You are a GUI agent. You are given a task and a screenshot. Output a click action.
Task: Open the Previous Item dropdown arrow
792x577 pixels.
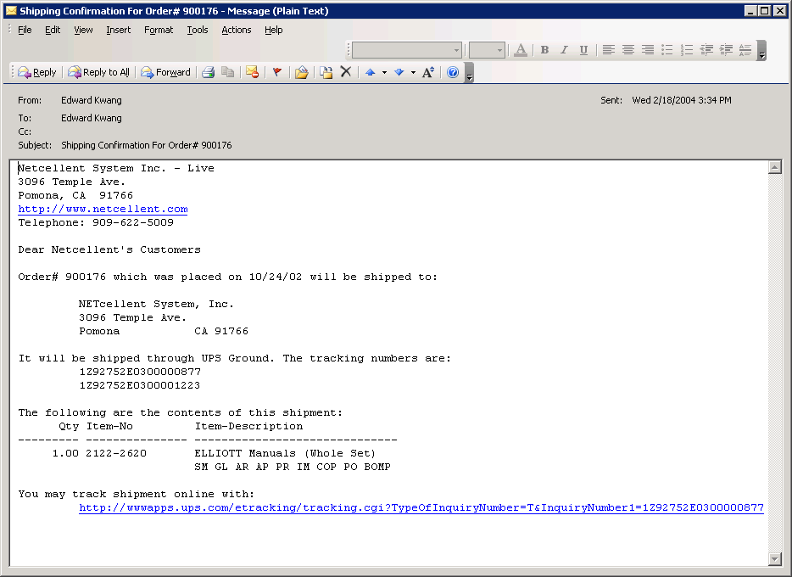pos(384,72)
